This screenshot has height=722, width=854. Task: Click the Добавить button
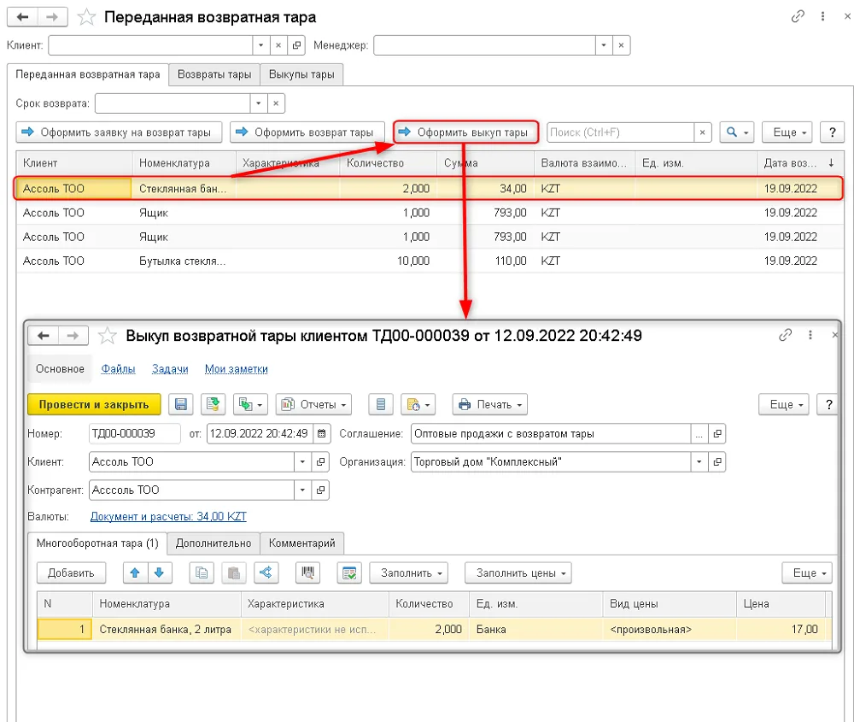point(71,572)
